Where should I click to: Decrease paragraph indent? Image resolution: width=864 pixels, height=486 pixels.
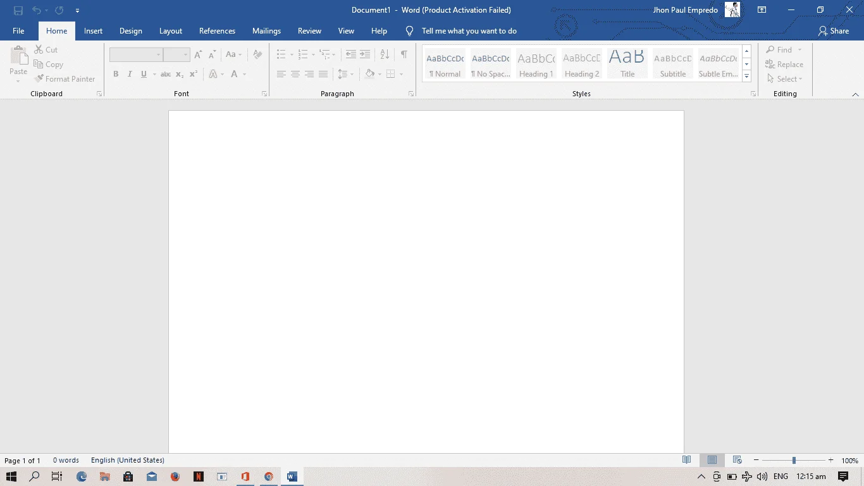(x=351, y=55)
